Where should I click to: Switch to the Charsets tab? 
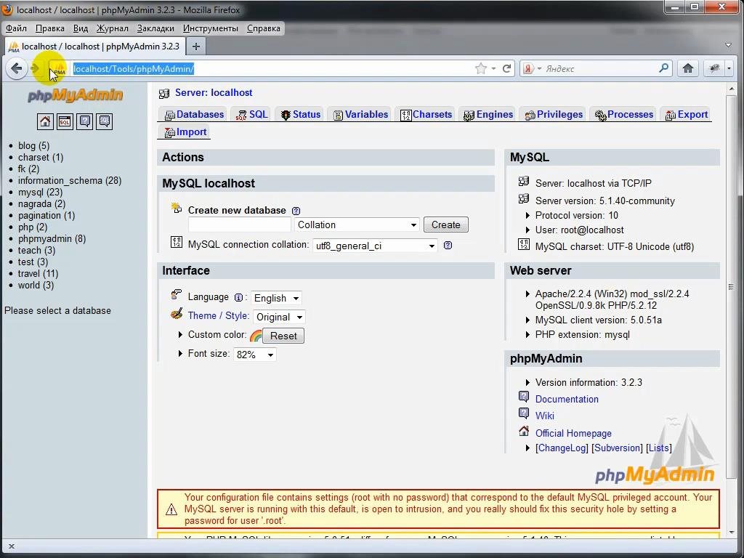pyautogui.click(x=426, y=114)
